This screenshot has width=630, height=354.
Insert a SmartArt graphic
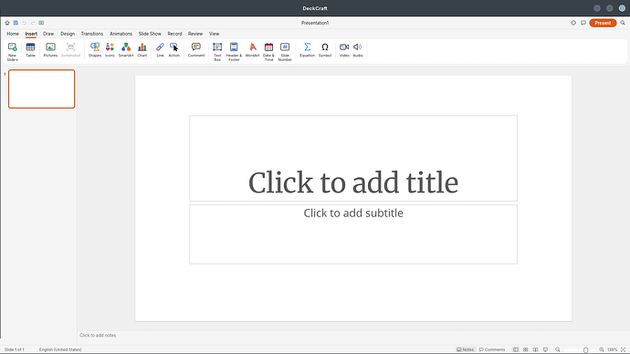[x=126, y=50]
